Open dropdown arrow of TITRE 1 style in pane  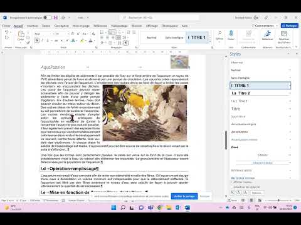click(290, 86)
